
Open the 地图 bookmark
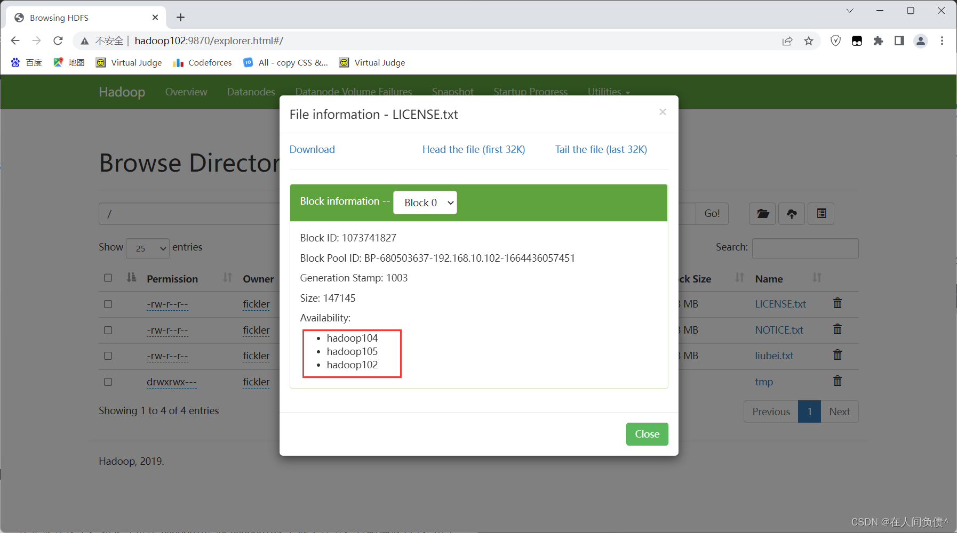[69, 62]
